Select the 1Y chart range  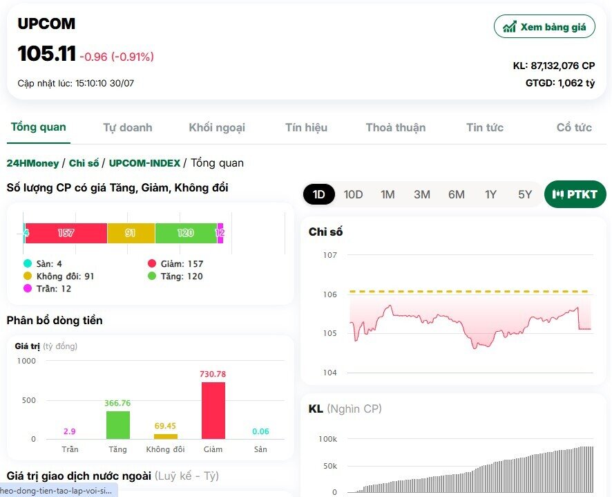point(490,194)
